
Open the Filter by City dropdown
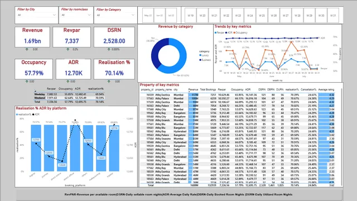click(36, 15)
